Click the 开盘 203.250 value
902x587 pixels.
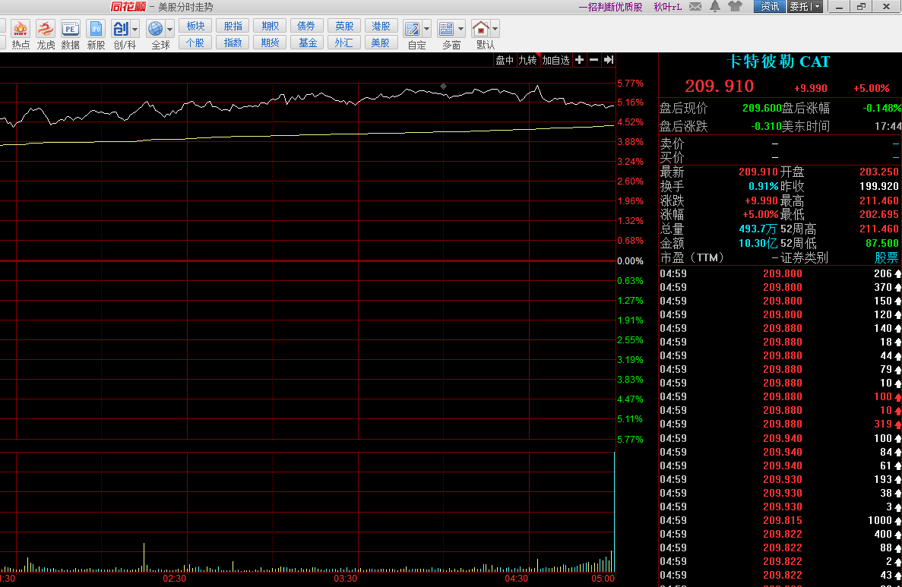click(x=879, y=172)
